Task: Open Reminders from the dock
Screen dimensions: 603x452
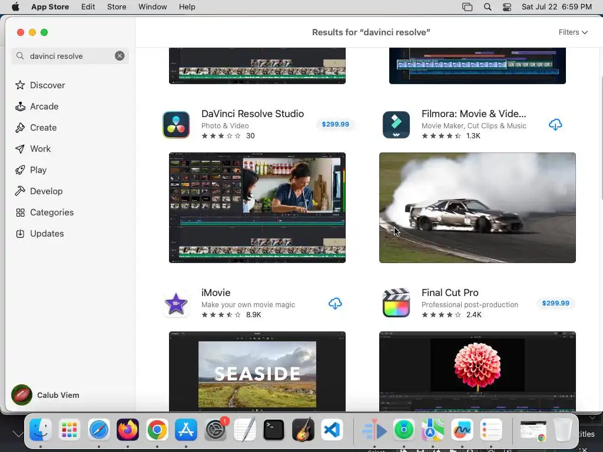Action: point(492,430)
